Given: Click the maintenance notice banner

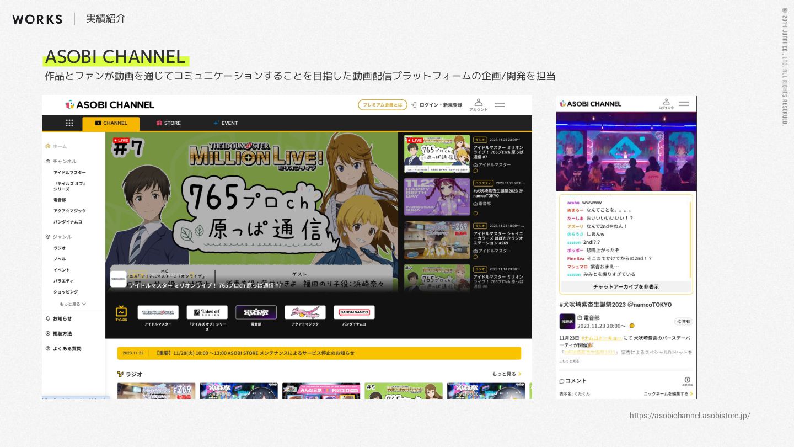Looking at the screenshot, I should pyautogui.click(x=319, y=353).
